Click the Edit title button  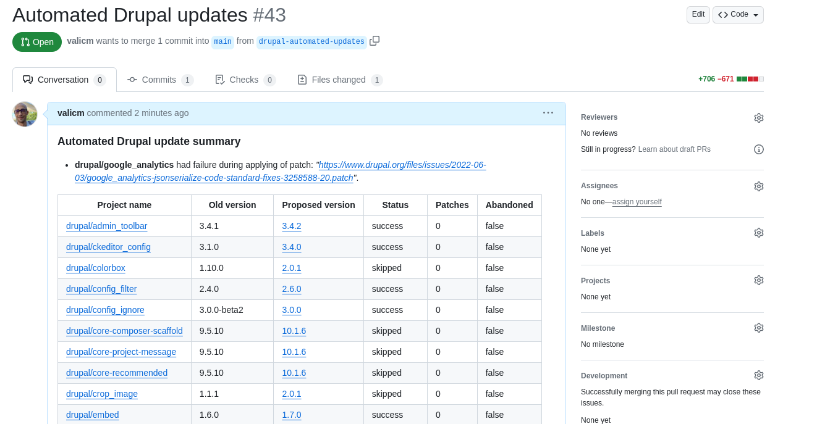[x=698, y=15]
